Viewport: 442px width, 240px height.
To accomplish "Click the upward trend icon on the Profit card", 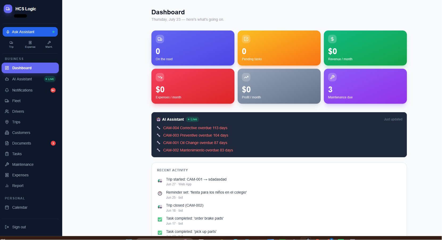I will click(x=246, y=77).
